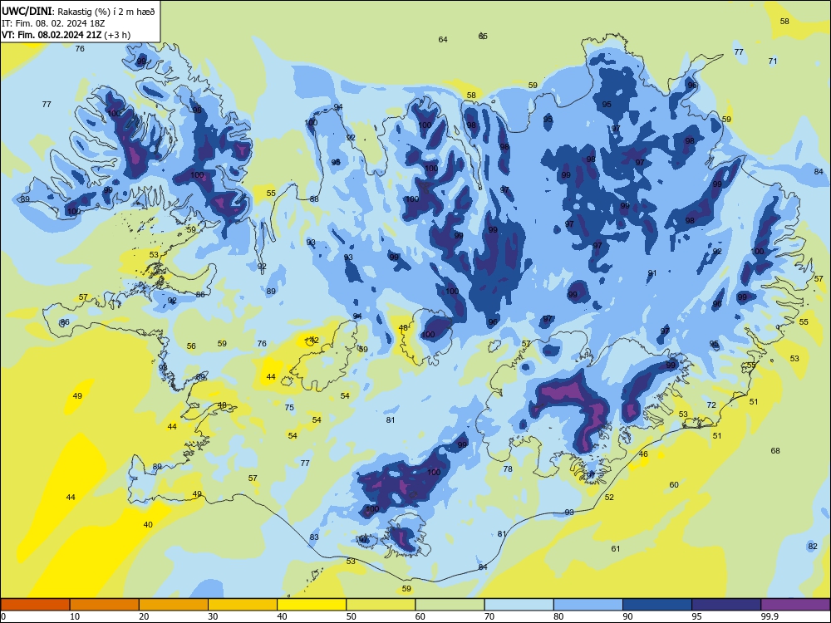Image resolution: width=831 pixels, height=623 pixels.
Task: Click the '56' humidity value on the map
Action: point(191,346)
